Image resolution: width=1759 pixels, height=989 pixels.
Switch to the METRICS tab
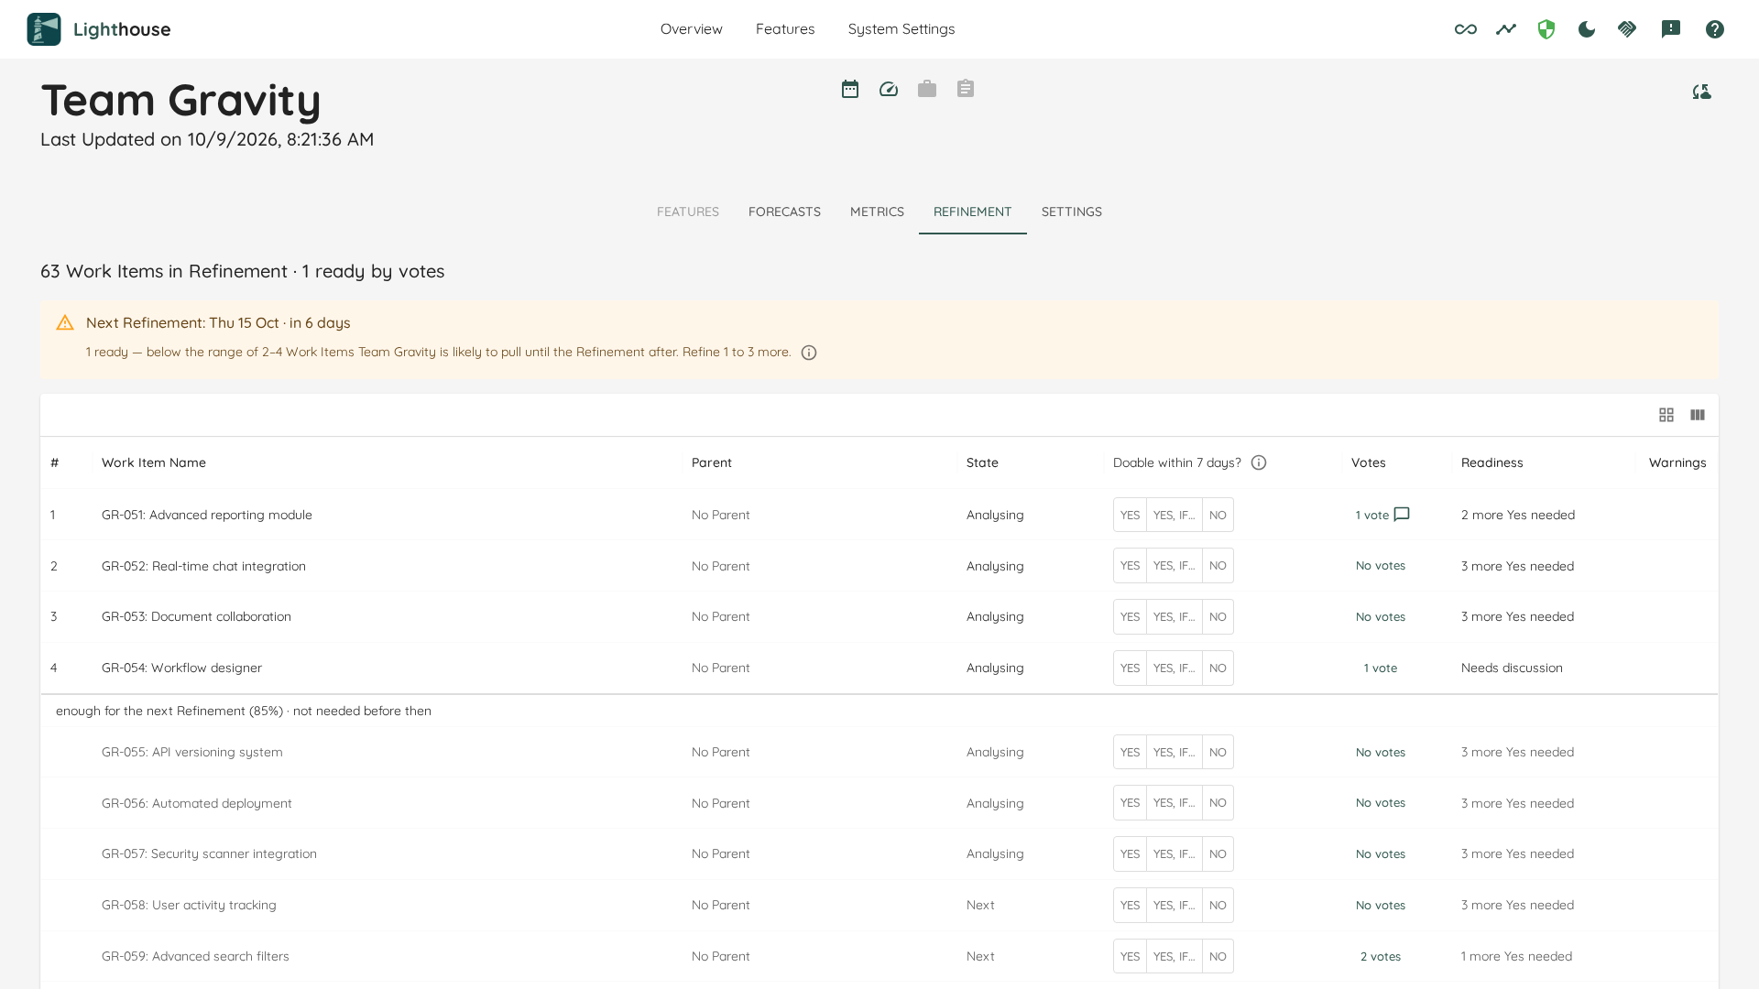(877, 212)
